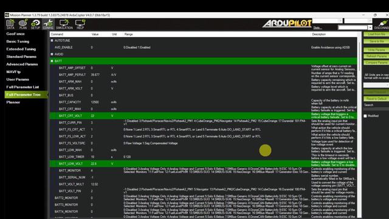Click the BATT_CRT_VOLT value 22

(x=92, y=116)
